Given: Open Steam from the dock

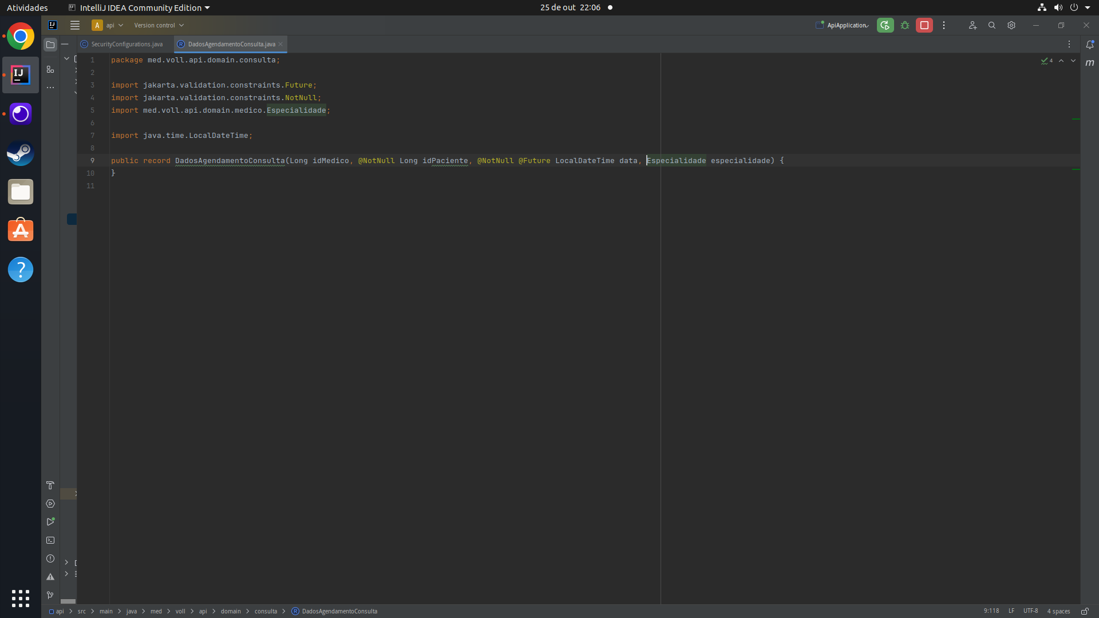Looking at the screenshot, I should 21,153.
